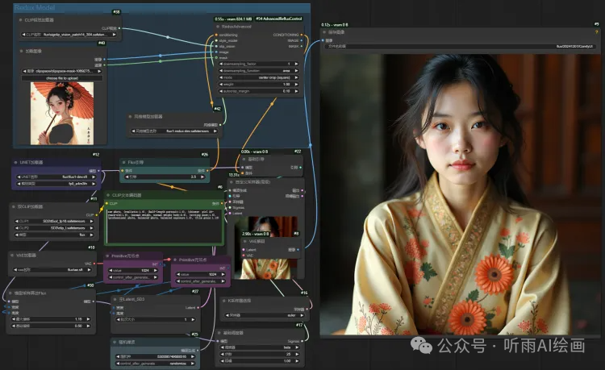This screenshot has height=370, width=605.
Task: Collapse the K采样器选择 node via title dot
Action: (223, 300)
